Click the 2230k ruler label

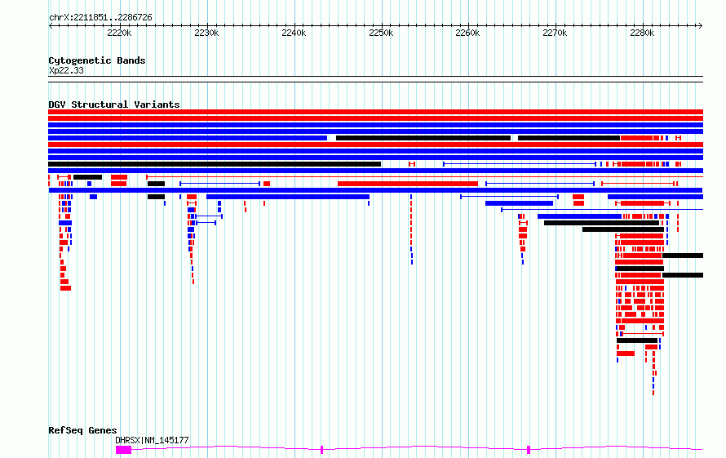(206, 33)
